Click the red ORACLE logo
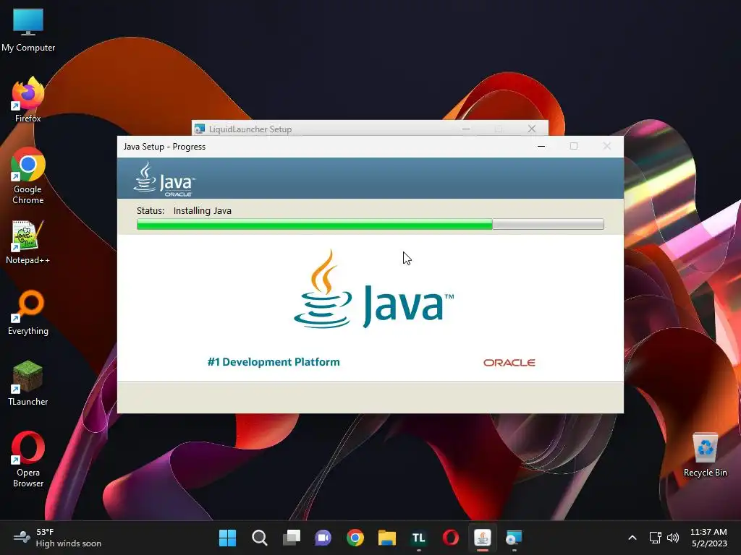Viewport: 741px width, 555px height. click(509, 363)
